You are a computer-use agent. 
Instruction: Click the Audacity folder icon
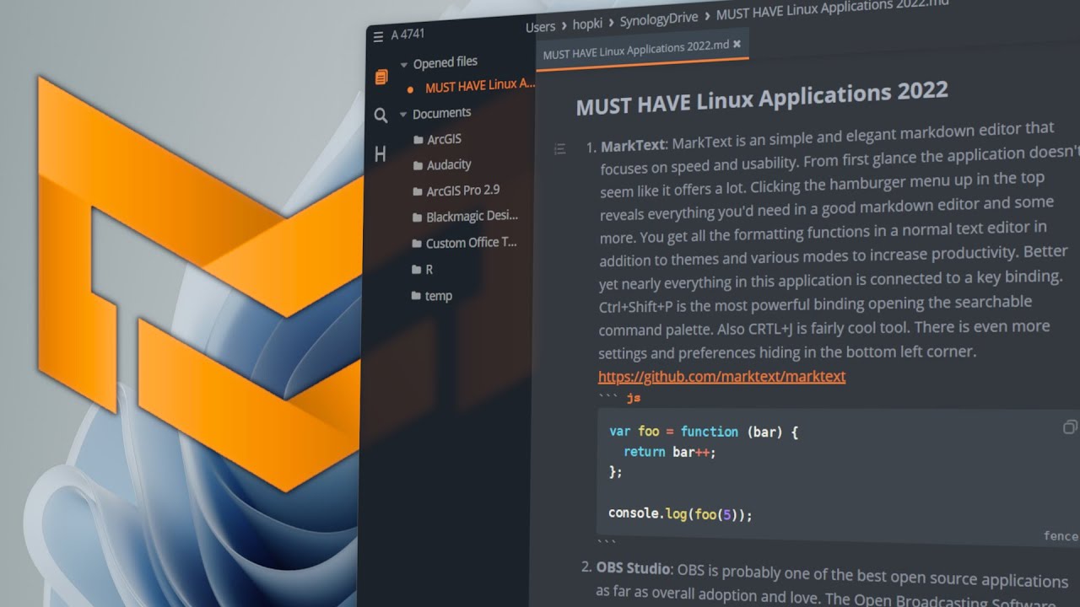click(418, 166)
